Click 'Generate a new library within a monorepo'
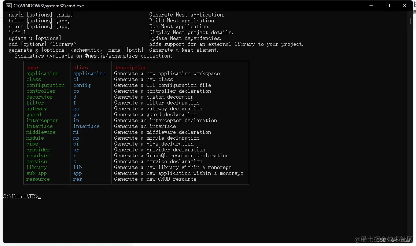Screen dimensions: 416x246 (173, 167)
